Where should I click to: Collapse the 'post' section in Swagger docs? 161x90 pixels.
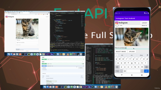(x=83, y=62)
